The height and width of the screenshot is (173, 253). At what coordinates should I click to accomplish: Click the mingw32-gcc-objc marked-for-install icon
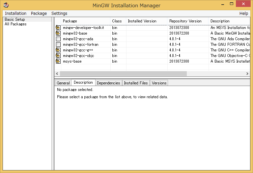pyautogui.click(x=58, y=56)
